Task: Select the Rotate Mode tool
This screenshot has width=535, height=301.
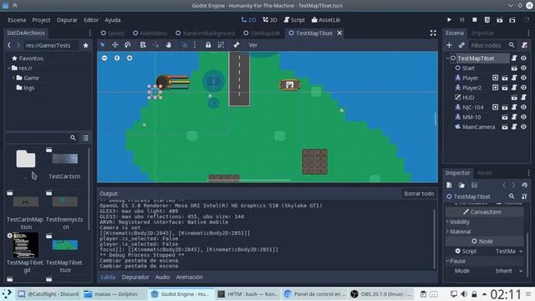Action: click(127, 44)
